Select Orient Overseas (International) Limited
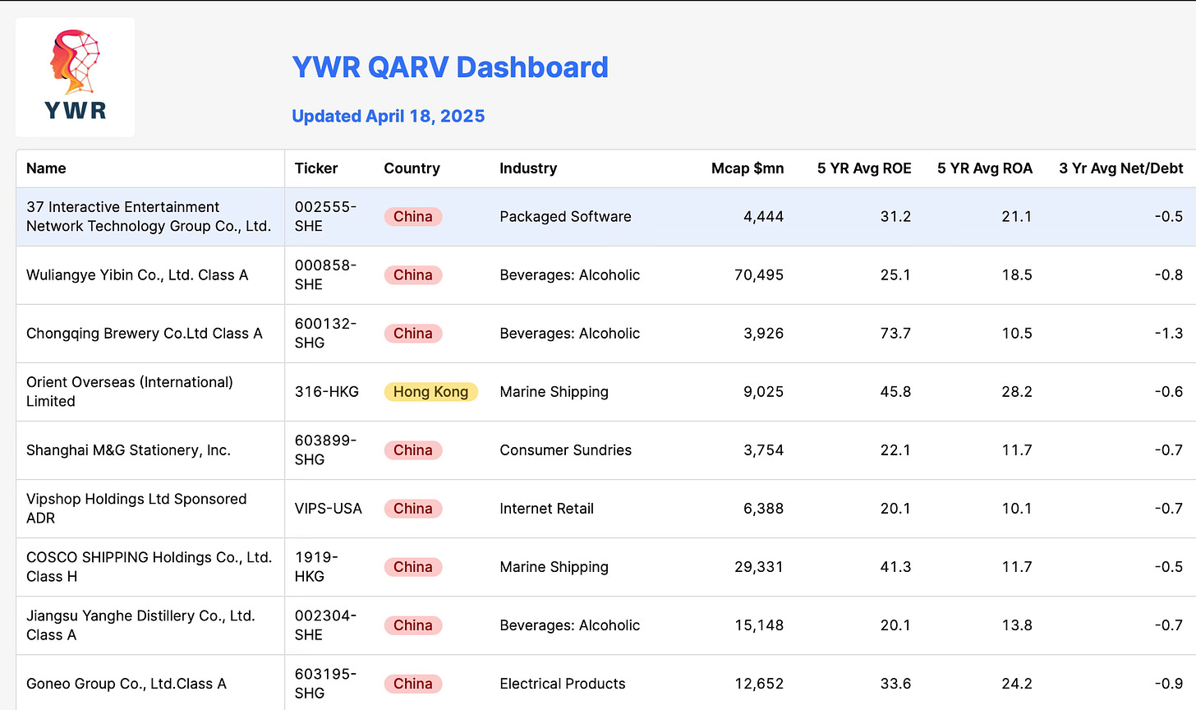Image resolution: width=1196 pixels, height=710 pixels. point(130,392)
